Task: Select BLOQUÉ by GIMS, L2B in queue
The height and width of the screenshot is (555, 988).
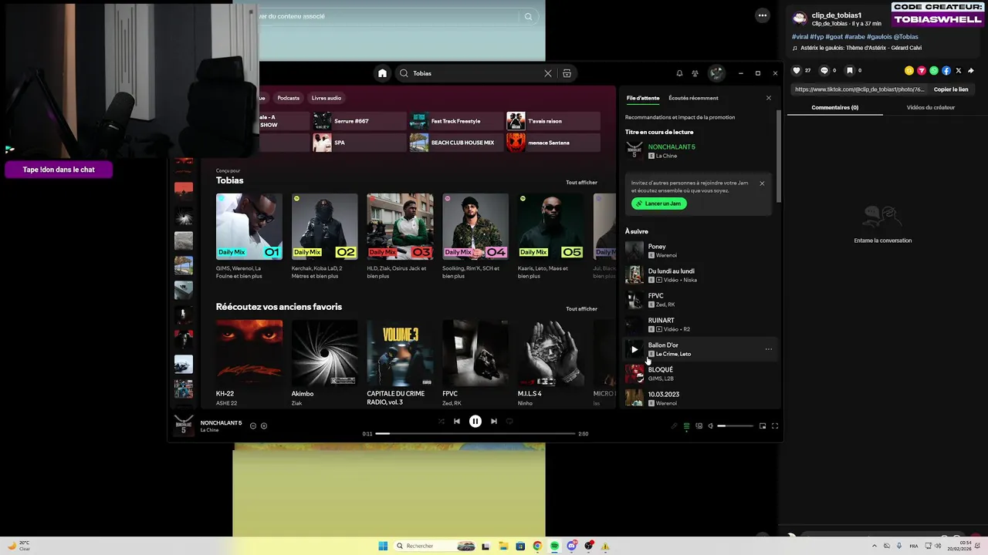Action: click(699, 374)
